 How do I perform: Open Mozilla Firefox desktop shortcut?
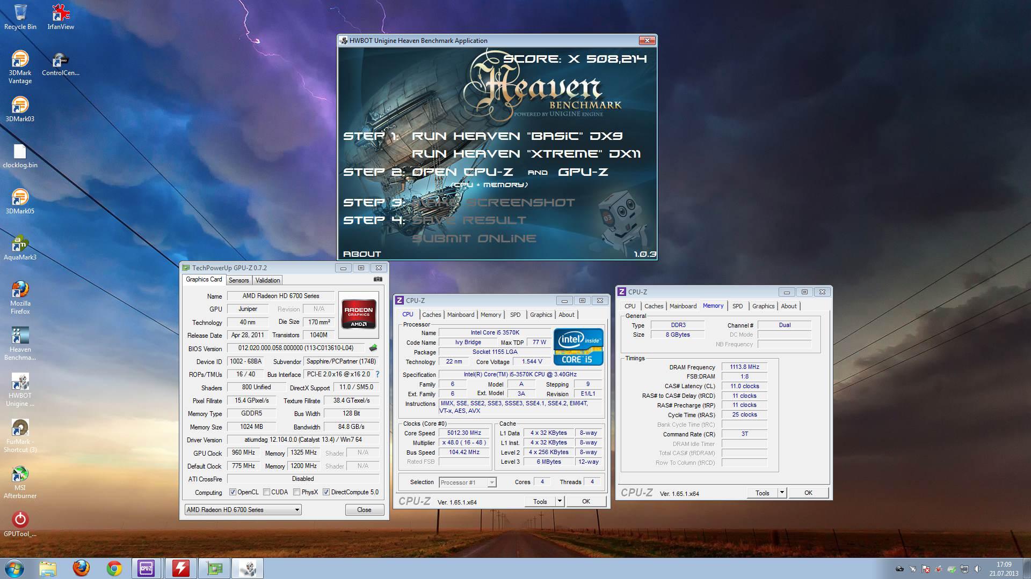(x=20, y=298)
